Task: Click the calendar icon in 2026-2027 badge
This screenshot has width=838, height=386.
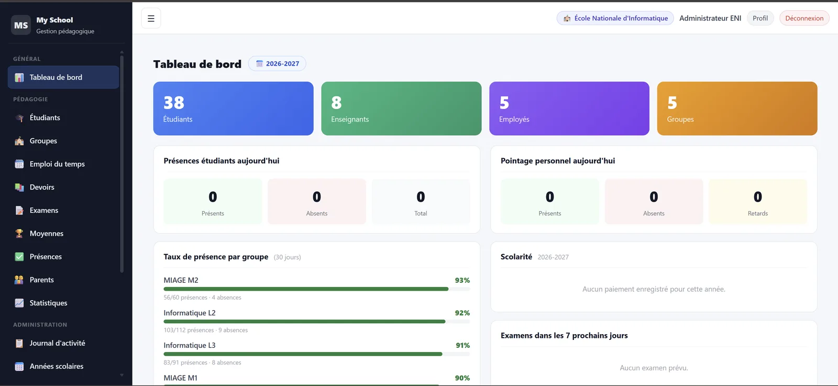Action: click(259, 64)
